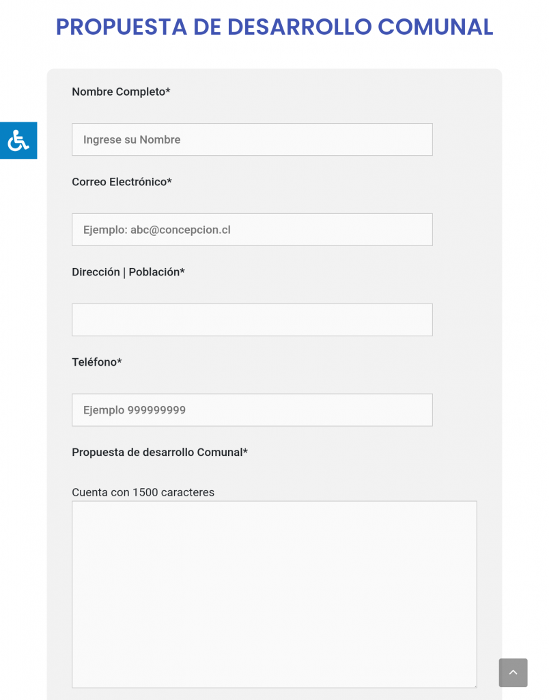Click the "Correo Electrónico*" label
This screenshot has width=549, height=700.
pyautogui.click(x=122, y=182)
